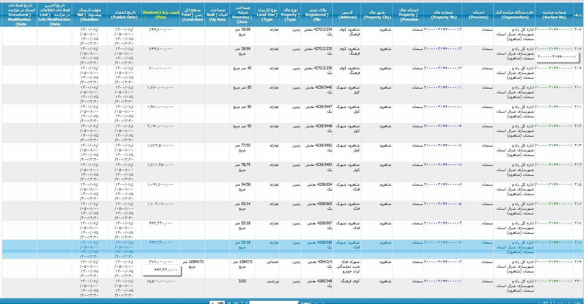Open property number link in row 315

[x=442, y=184]
